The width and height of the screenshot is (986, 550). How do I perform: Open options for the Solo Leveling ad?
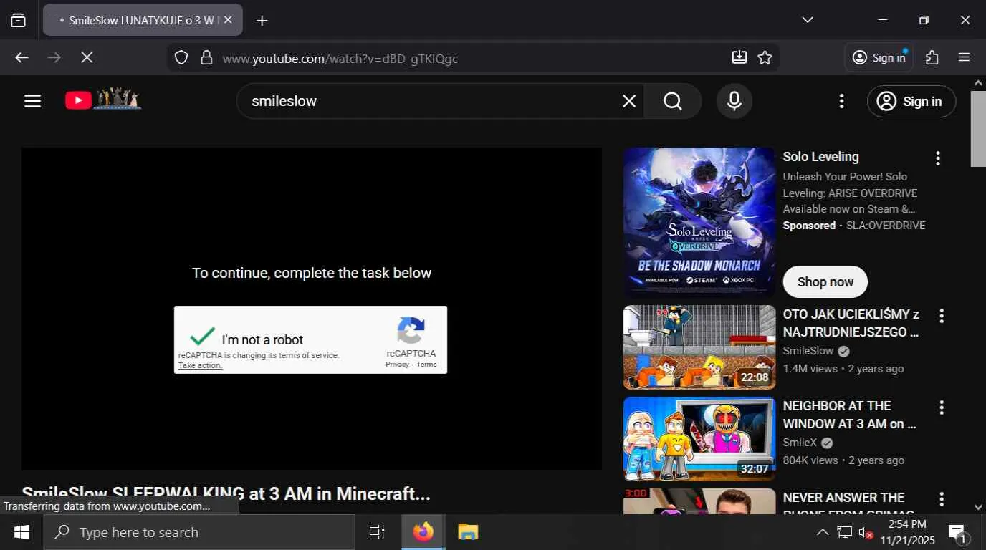[x=938, y=158]
